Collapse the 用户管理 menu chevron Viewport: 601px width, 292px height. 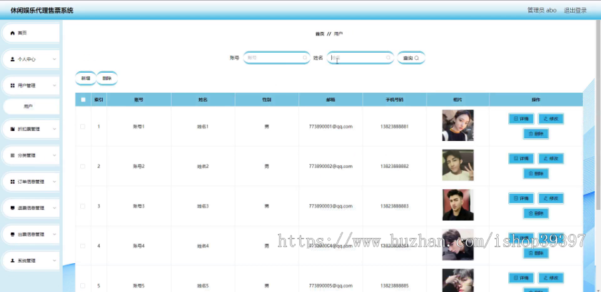tap(55, 86)
